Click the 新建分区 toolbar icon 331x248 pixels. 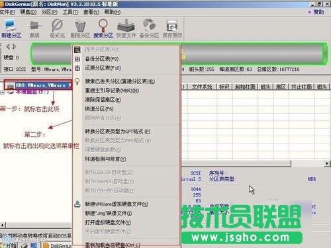pos(11,28)
